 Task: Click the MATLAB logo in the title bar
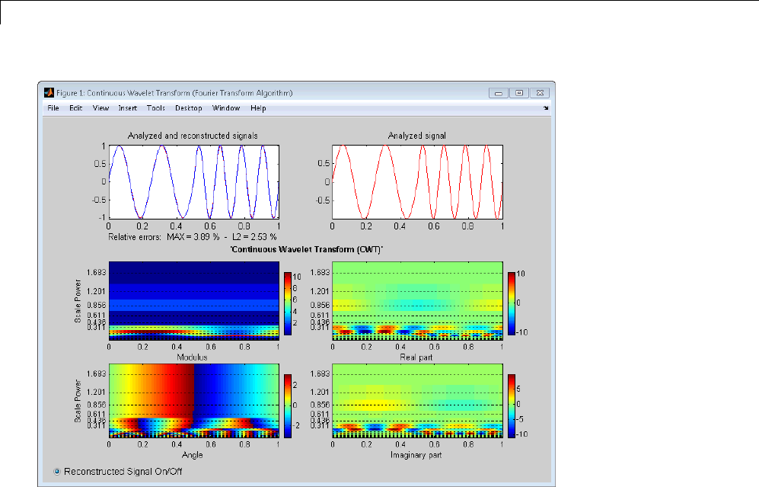tap(49, 93)
